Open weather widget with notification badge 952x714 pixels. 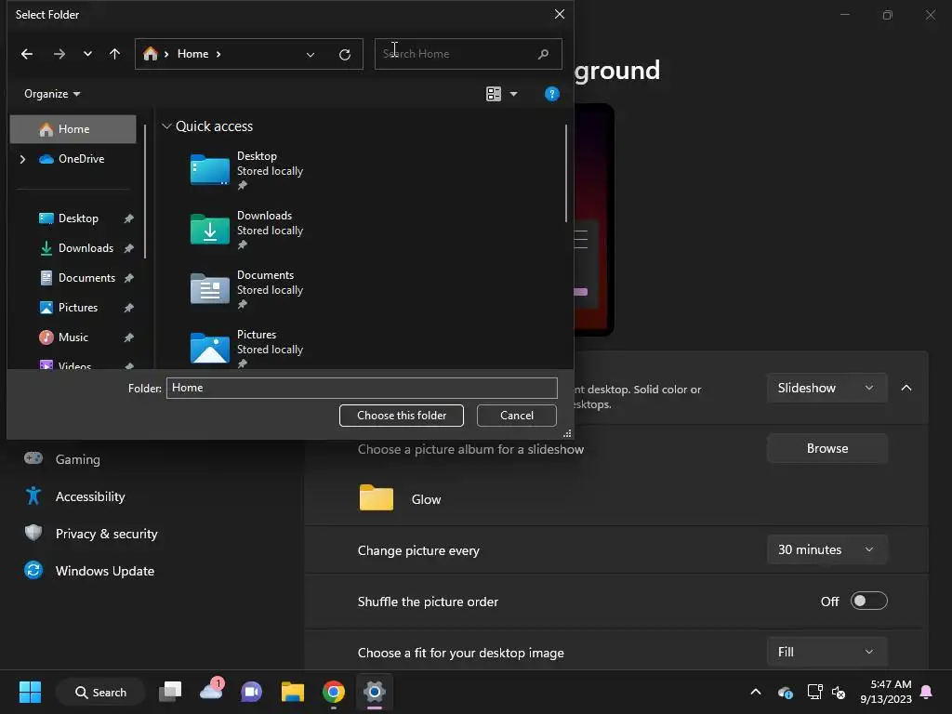tap(211, 691)
